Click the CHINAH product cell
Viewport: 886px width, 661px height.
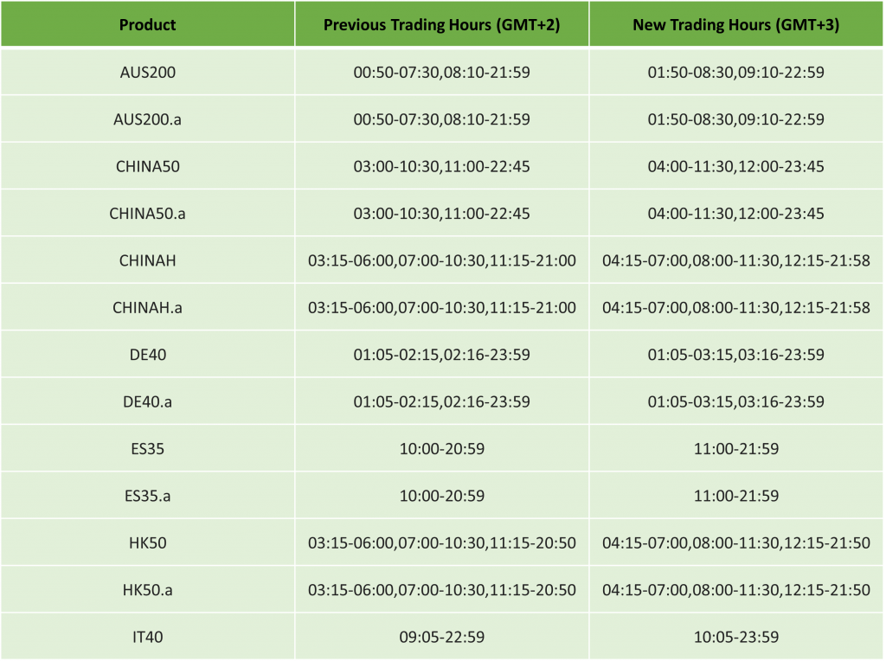(147, 260)
